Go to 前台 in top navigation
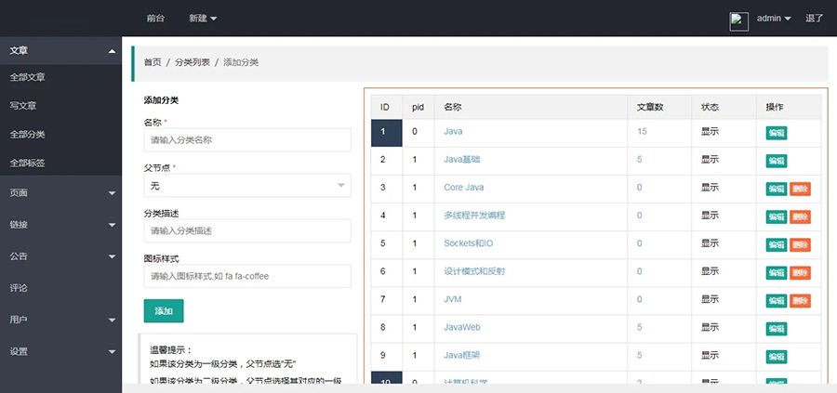Image resolution: width=837 pixels, height=393 pixels. click(x=155, y=19)
